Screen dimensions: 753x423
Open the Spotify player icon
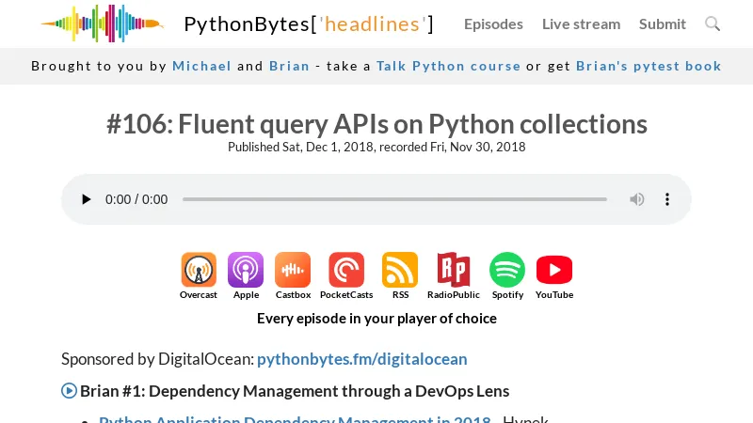507,270
